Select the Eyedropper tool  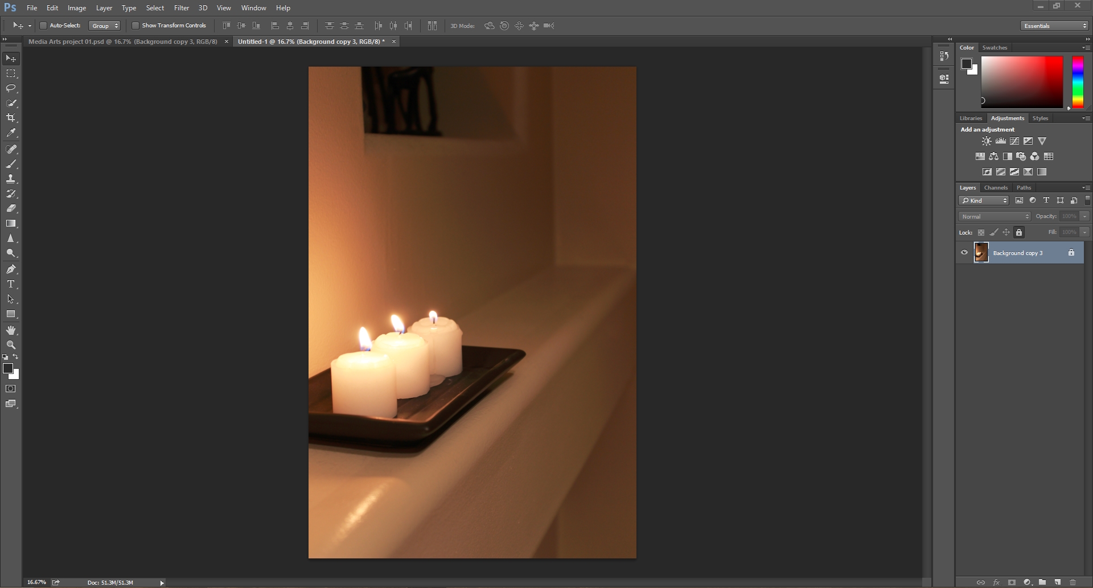[x=11, y=133]
